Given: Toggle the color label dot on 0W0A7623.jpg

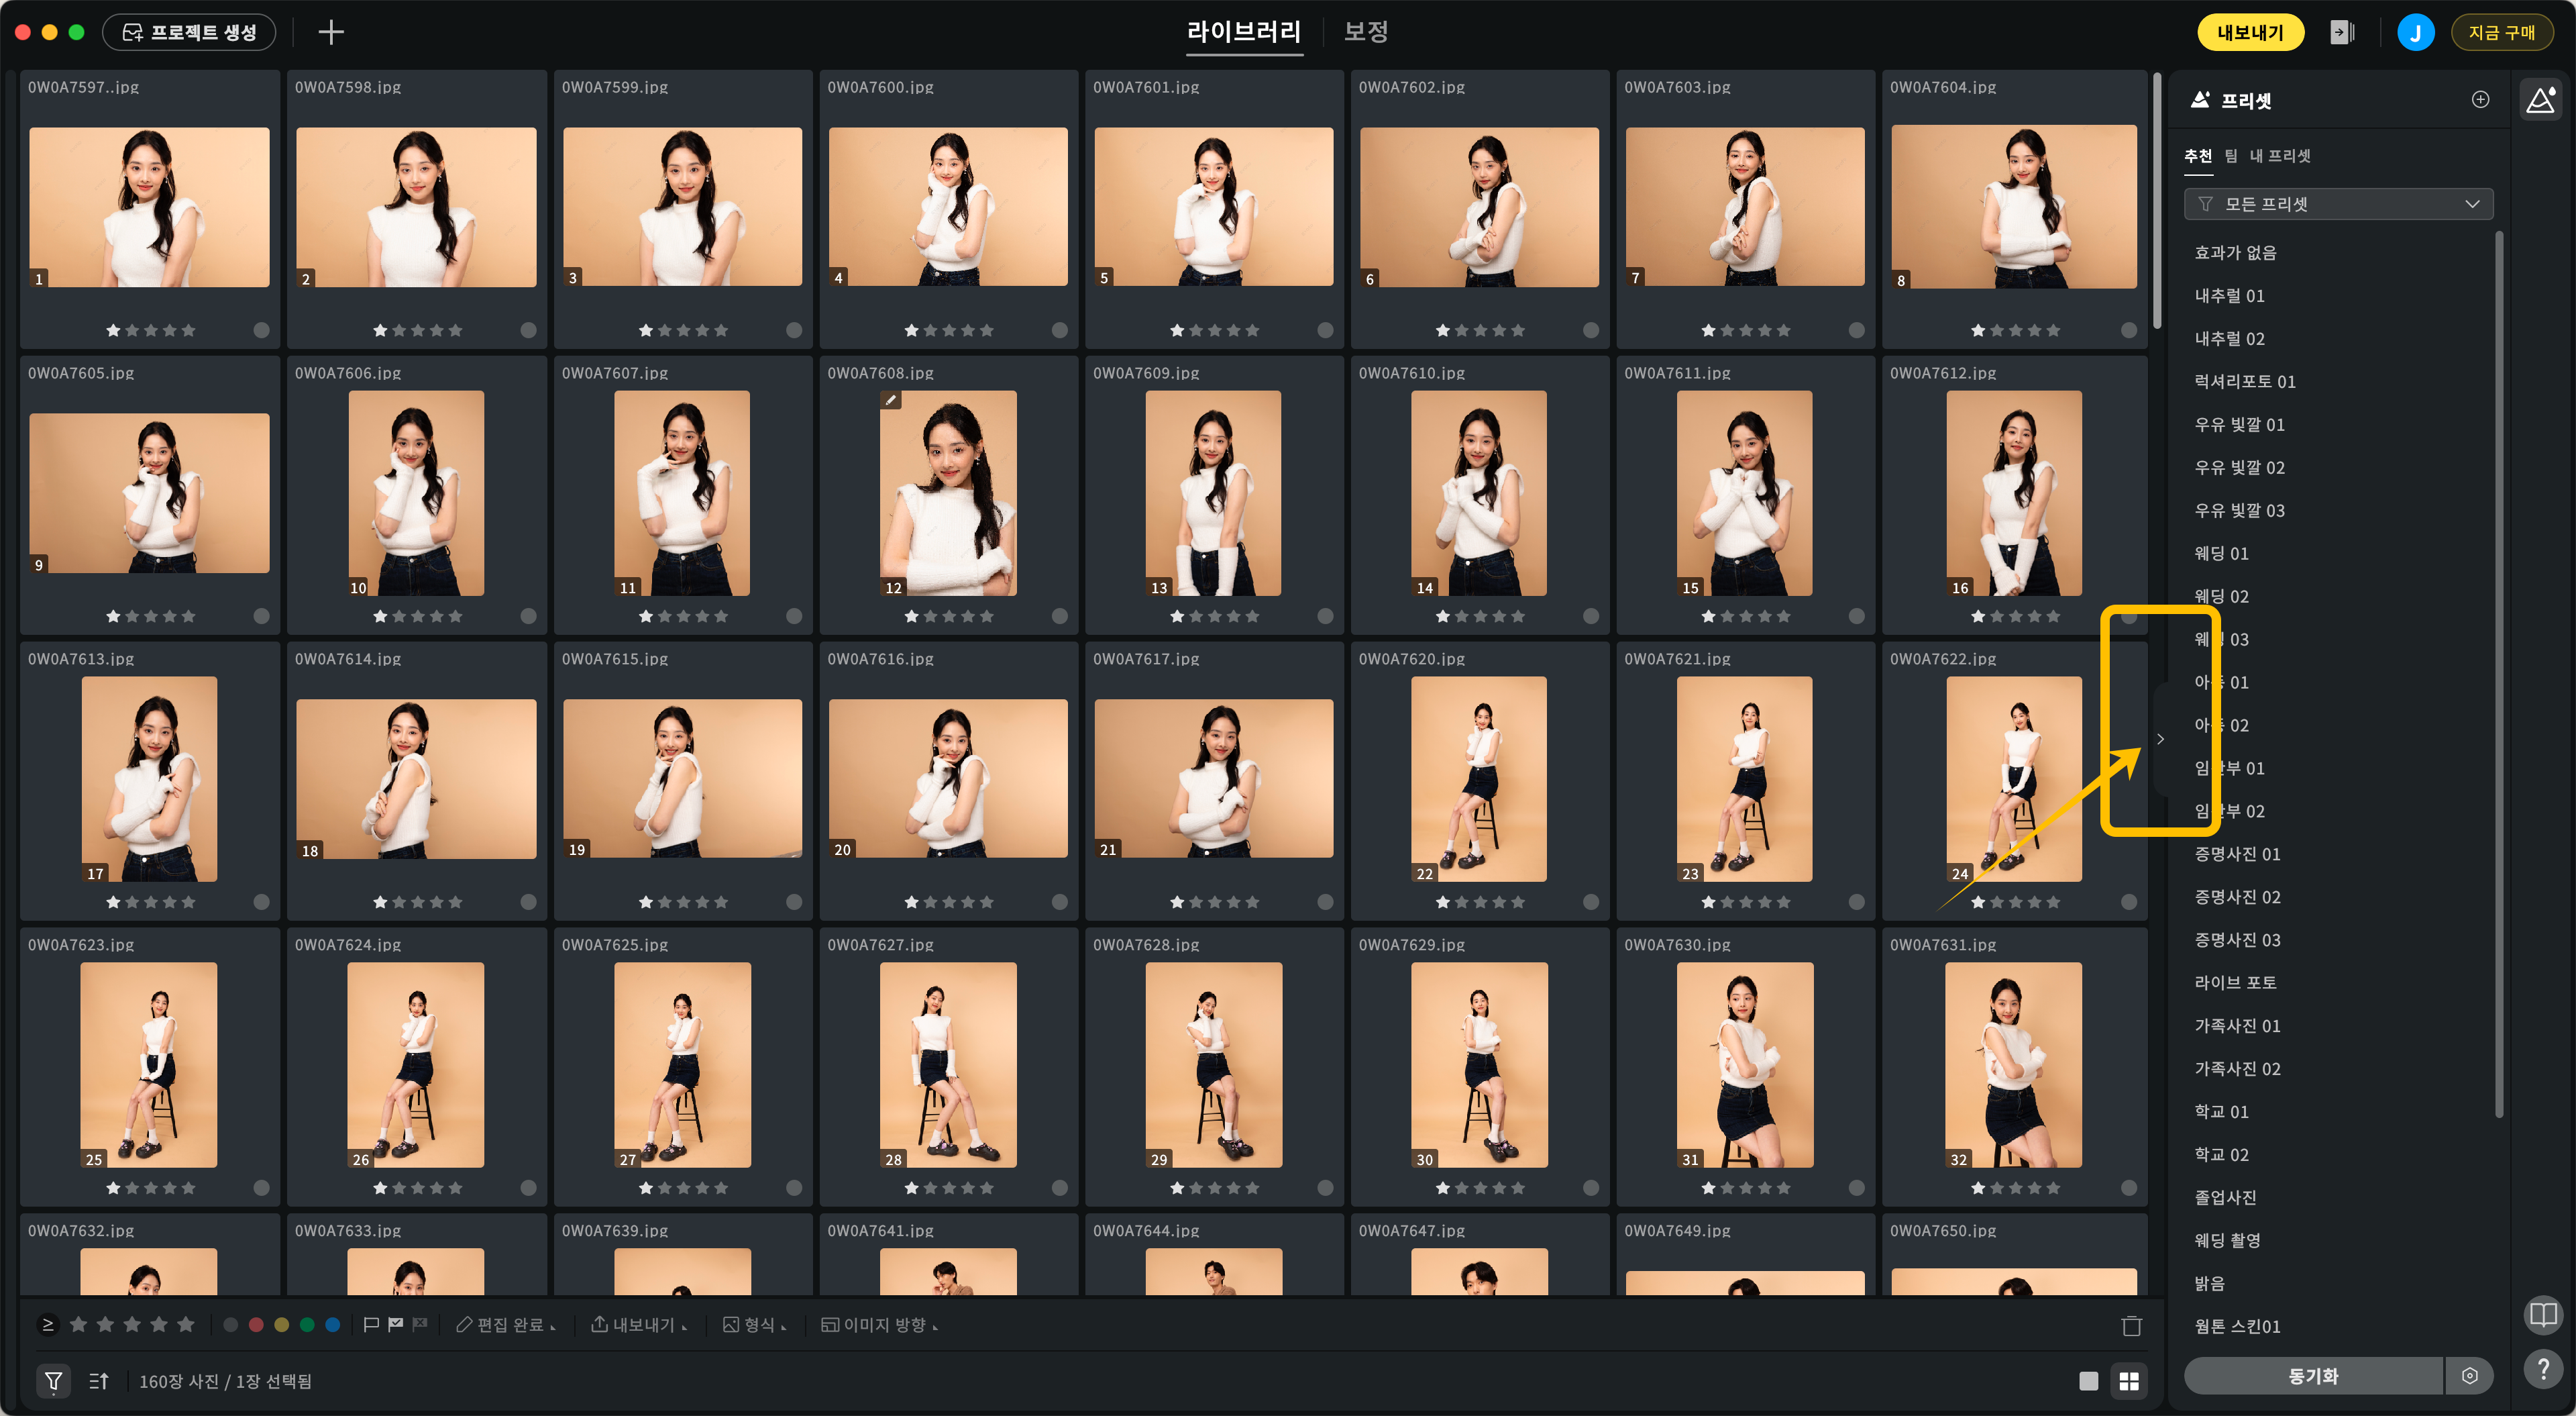Looking at the screenshot, I should [261, 1188].
